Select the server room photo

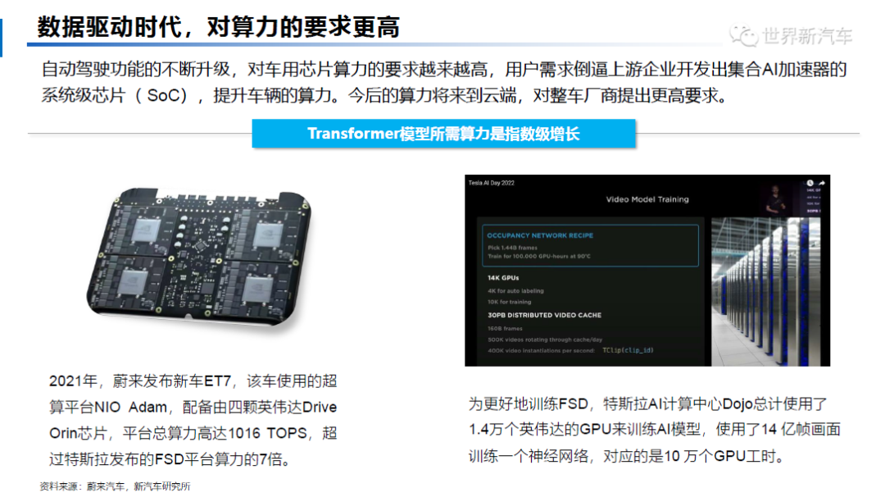766,291
